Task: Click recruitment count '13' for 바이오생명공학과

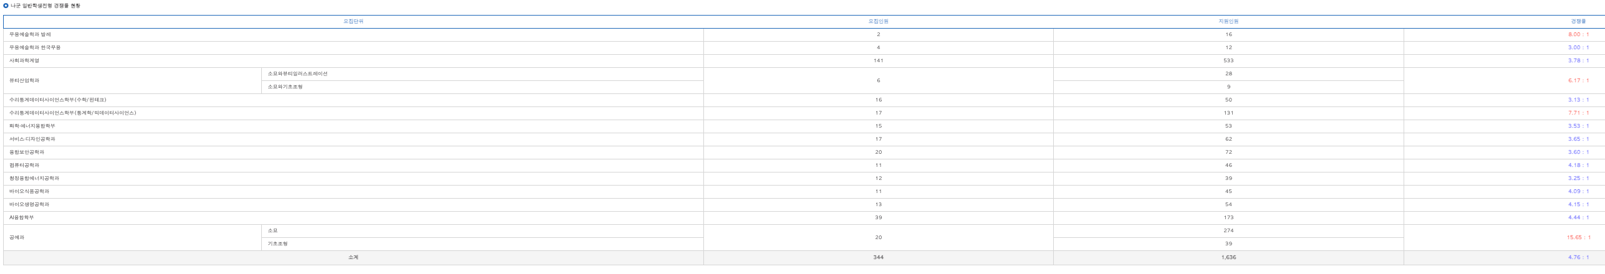Action: pyautogui.click(x=878, y=204)
